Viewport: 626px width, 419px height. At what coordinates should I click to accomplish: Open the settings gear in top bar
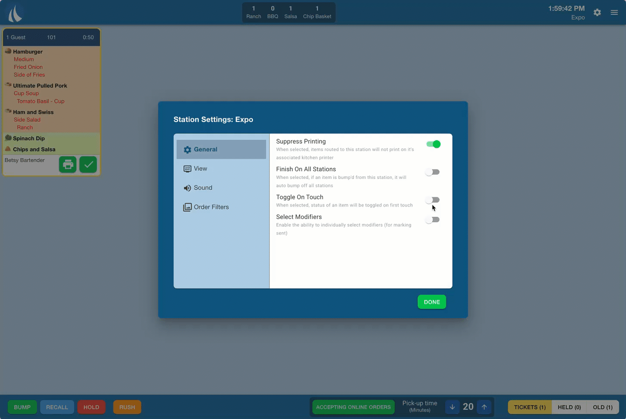point(597,12)
